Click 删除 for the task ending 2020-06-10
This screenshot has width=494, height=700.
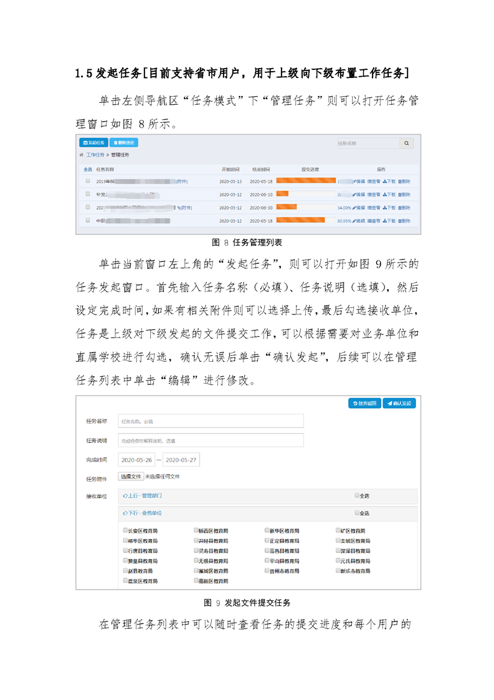click(404, 195)
